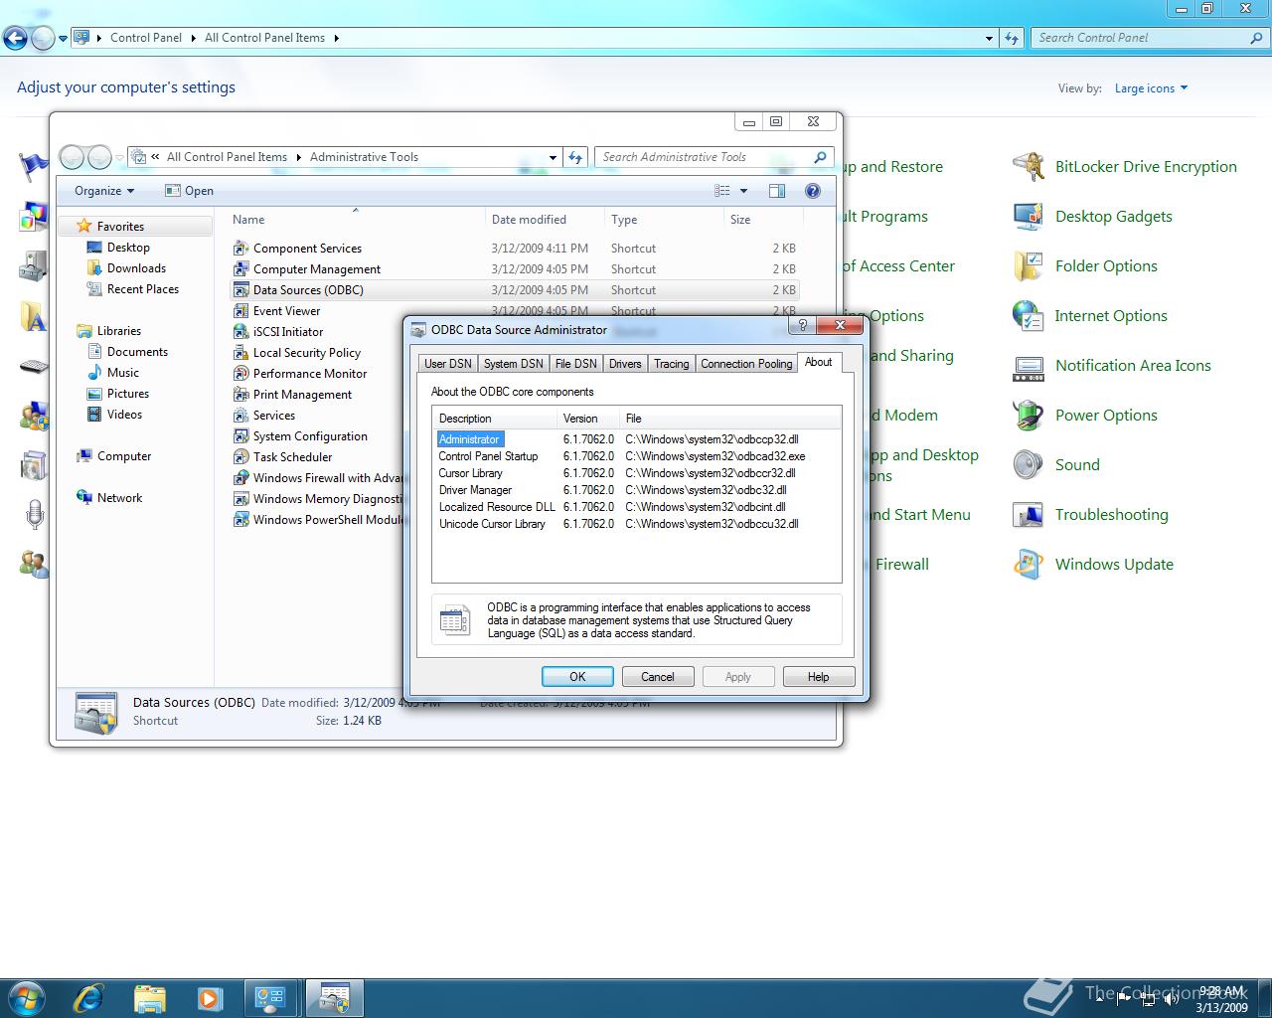This screenshot has height=1018, width=1272.
Task: Open Troubleshooting icon
Action: [1029, 515]
